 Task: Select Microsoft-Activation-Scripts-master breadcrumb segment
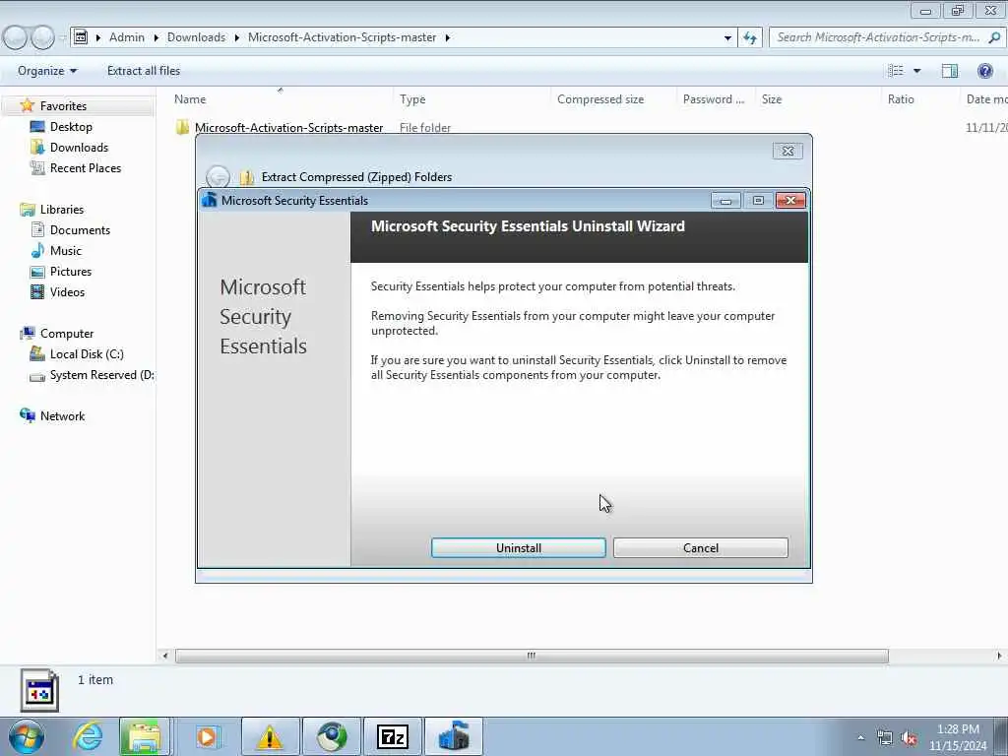click(342, 37)
